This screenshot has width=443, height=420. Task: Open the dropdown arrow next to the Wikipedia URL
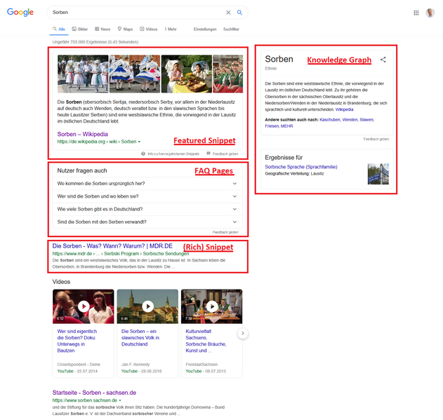(139, 142)
